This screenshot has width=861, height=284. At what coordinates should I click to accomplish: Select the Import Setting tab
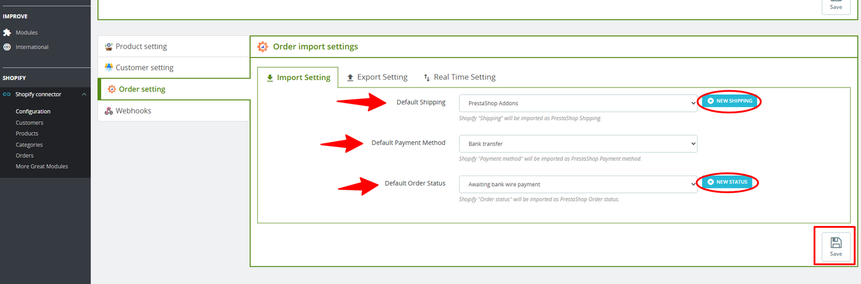(x=298, y=77)
